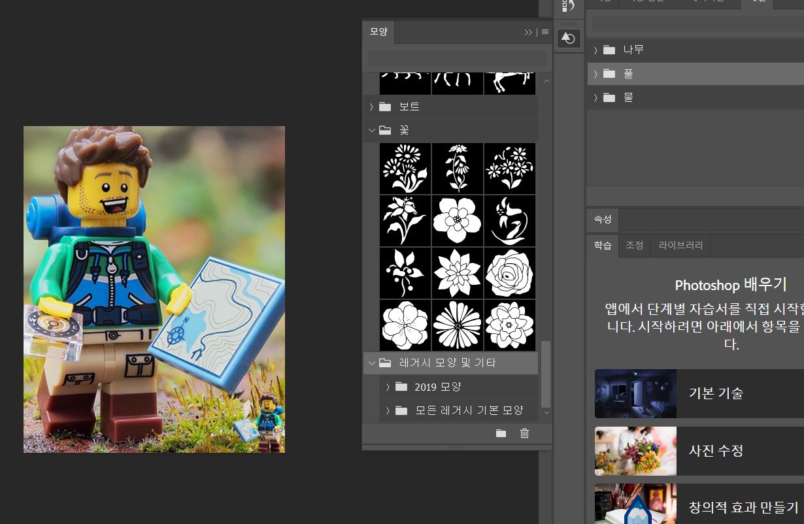Click the Photoshop 배우기 heading
The width and height of the screenshot is (804, 524).
731,285
